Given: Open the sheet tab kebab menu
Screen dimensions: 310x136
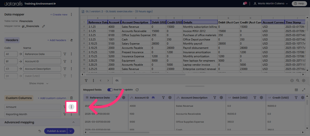Looking at the screenshot, I should coord(93,80).
